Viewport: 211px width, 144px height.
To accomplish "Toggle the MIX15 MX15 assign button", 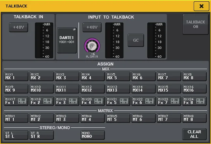I will pos(169,89).
